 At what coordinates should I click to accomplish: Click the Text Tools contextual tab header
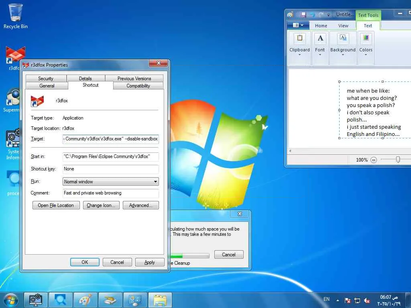point(368,15)
